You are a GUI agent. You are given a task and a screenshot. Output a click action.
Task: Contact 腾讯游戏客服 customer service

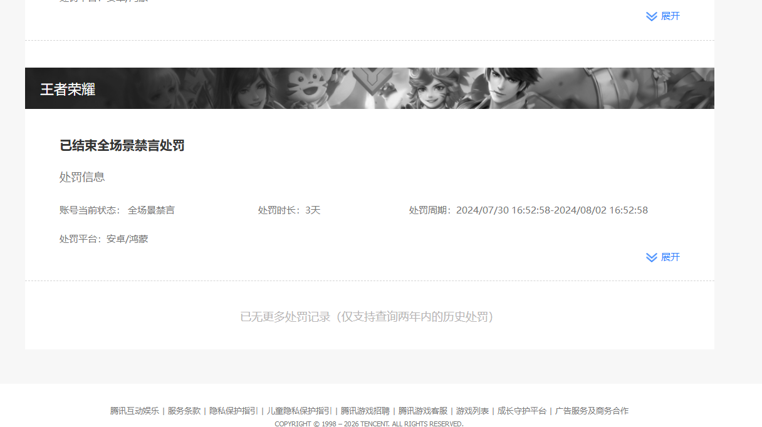tap(422, 411)
